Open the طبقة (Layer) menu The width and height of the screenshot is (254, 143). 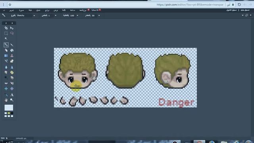[x=30, y=10]
